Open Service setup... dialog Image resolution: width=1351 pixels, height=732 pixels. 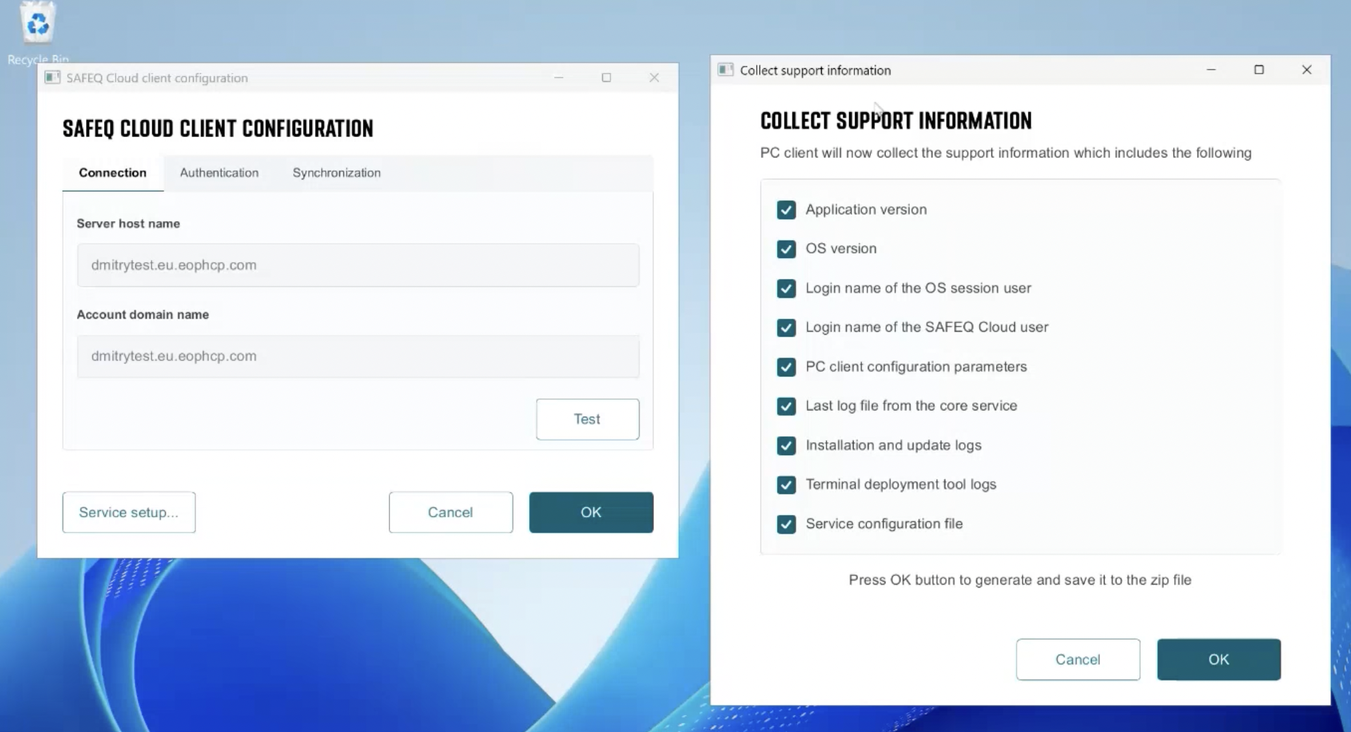[129, 512]
